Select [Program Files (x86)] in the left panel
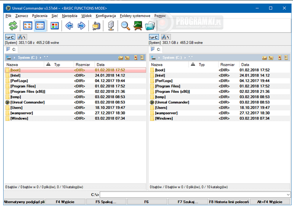This screenshot has width=293, height=207. (x=75, y=91)
